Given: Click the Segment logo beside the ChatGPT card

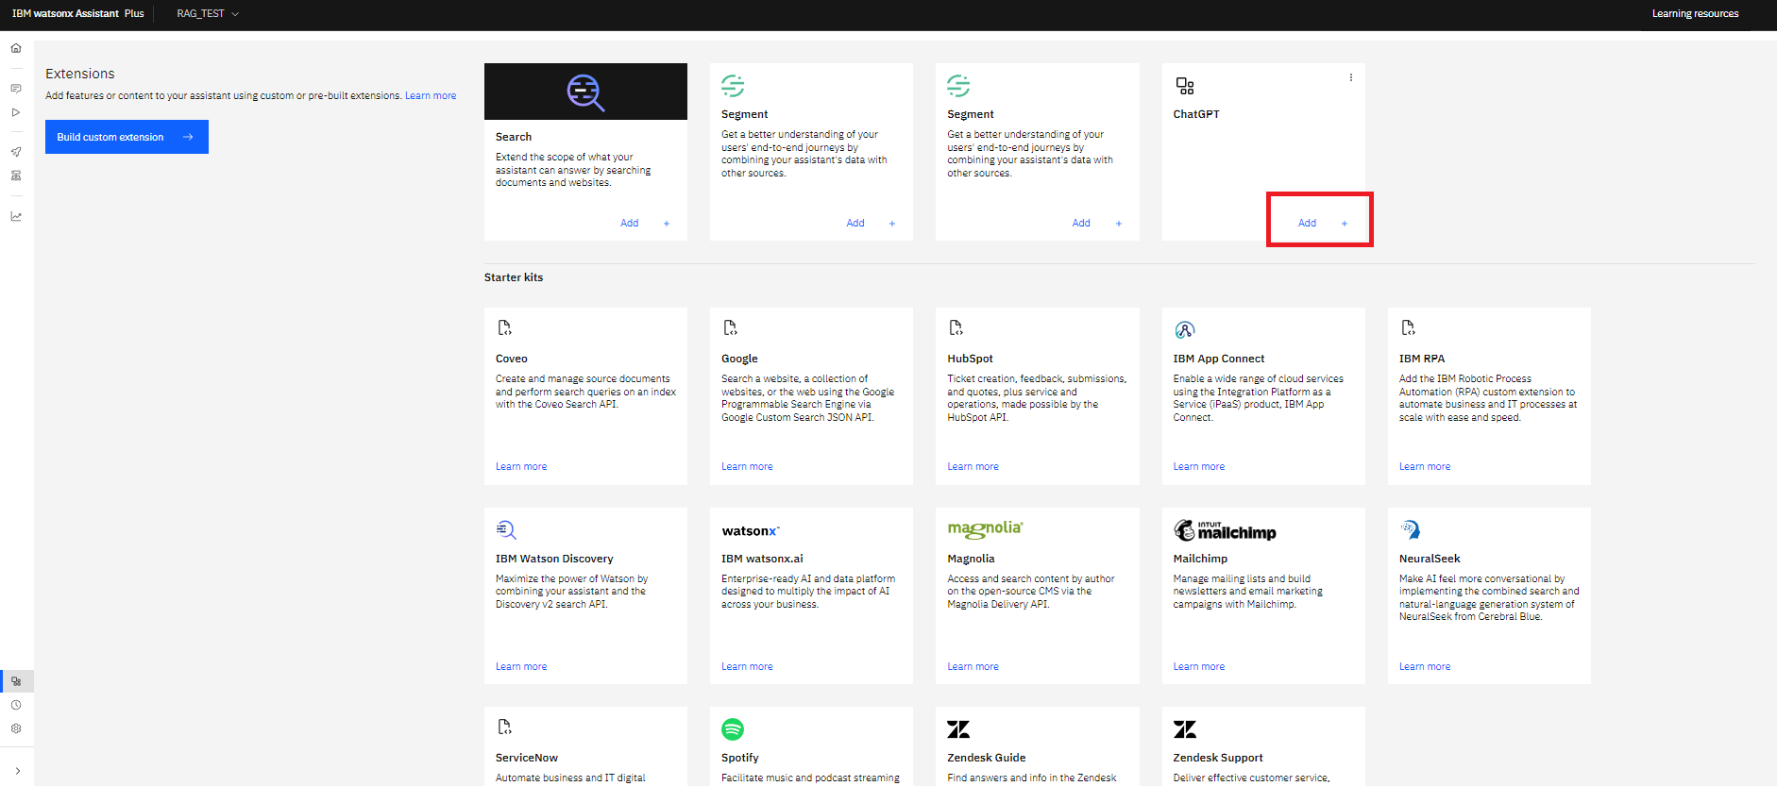Looking at the screenshot, I should (958, 86).
